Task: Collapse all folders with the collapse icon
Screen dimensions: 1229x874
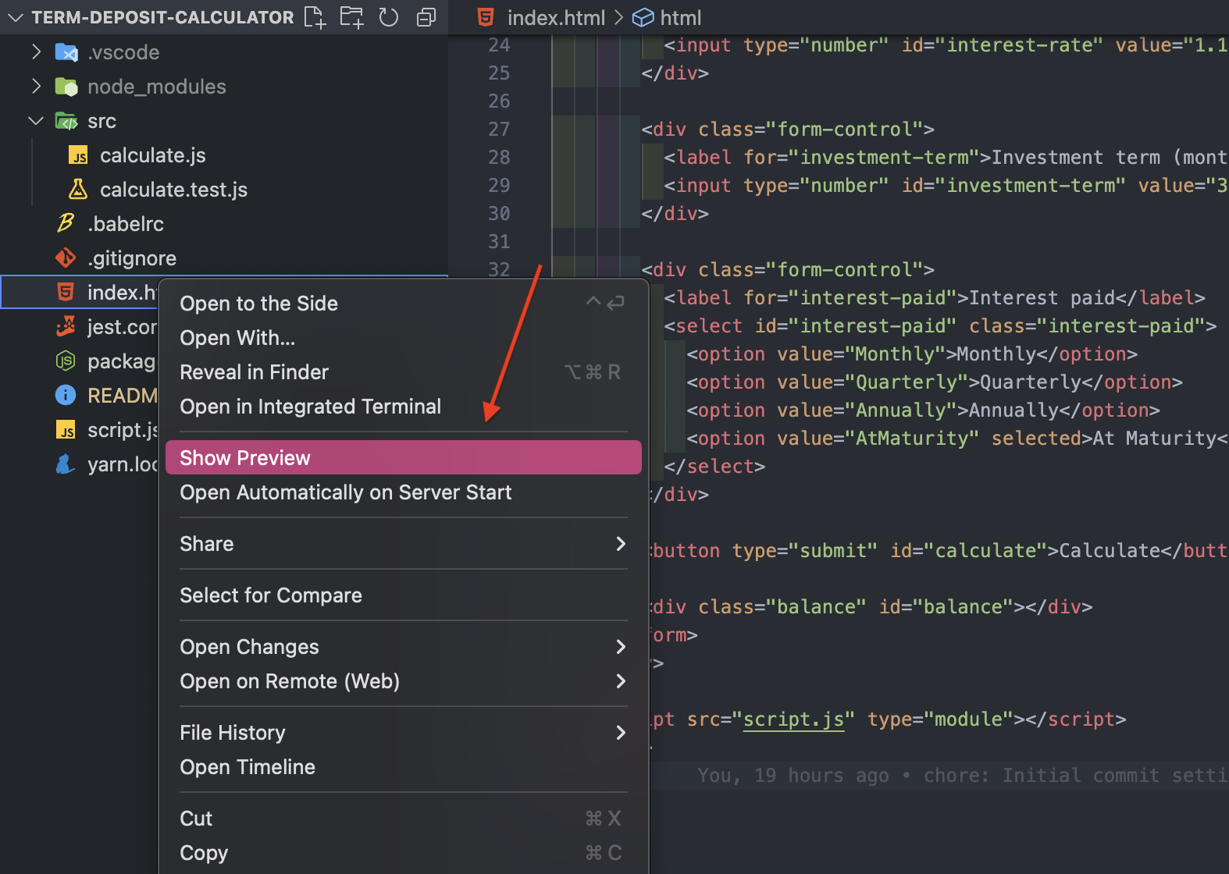Action: (x=426, y=17)
